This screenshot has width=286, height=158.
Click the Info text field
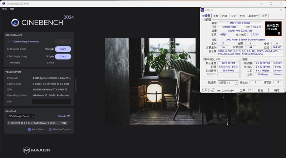point(51,101)
